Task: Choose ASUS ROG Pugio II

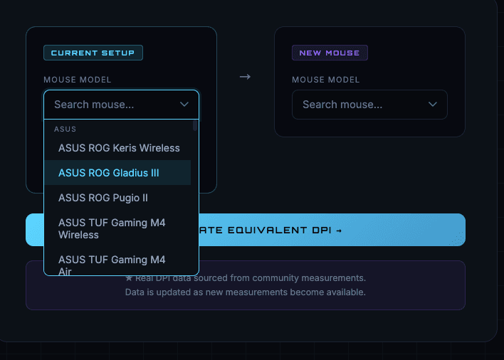Action: [x=117, y=198]
